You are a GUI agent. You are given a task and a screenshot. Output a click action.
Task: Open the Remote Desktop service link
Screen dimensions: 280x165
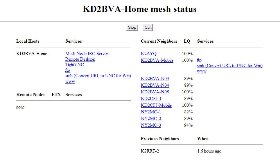point(80,59)
